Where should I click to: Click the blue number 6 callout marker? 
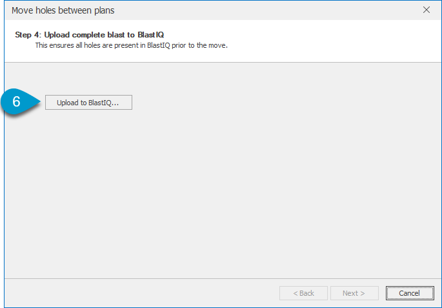[17, 102]
